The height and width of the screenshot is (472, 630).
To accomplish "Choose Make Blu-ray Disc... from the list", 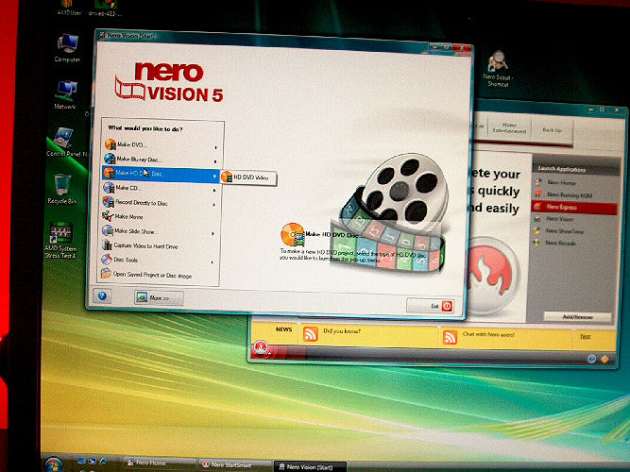I will pyautogui.click(x=162, y=160).
